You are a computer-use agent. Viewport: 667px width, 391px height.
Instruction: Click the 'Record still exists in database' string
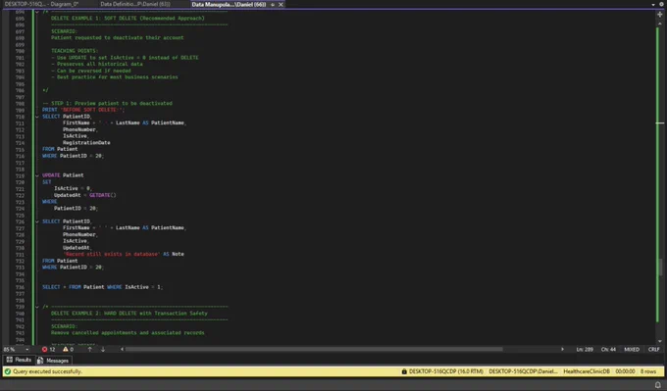tap(112, 254)
